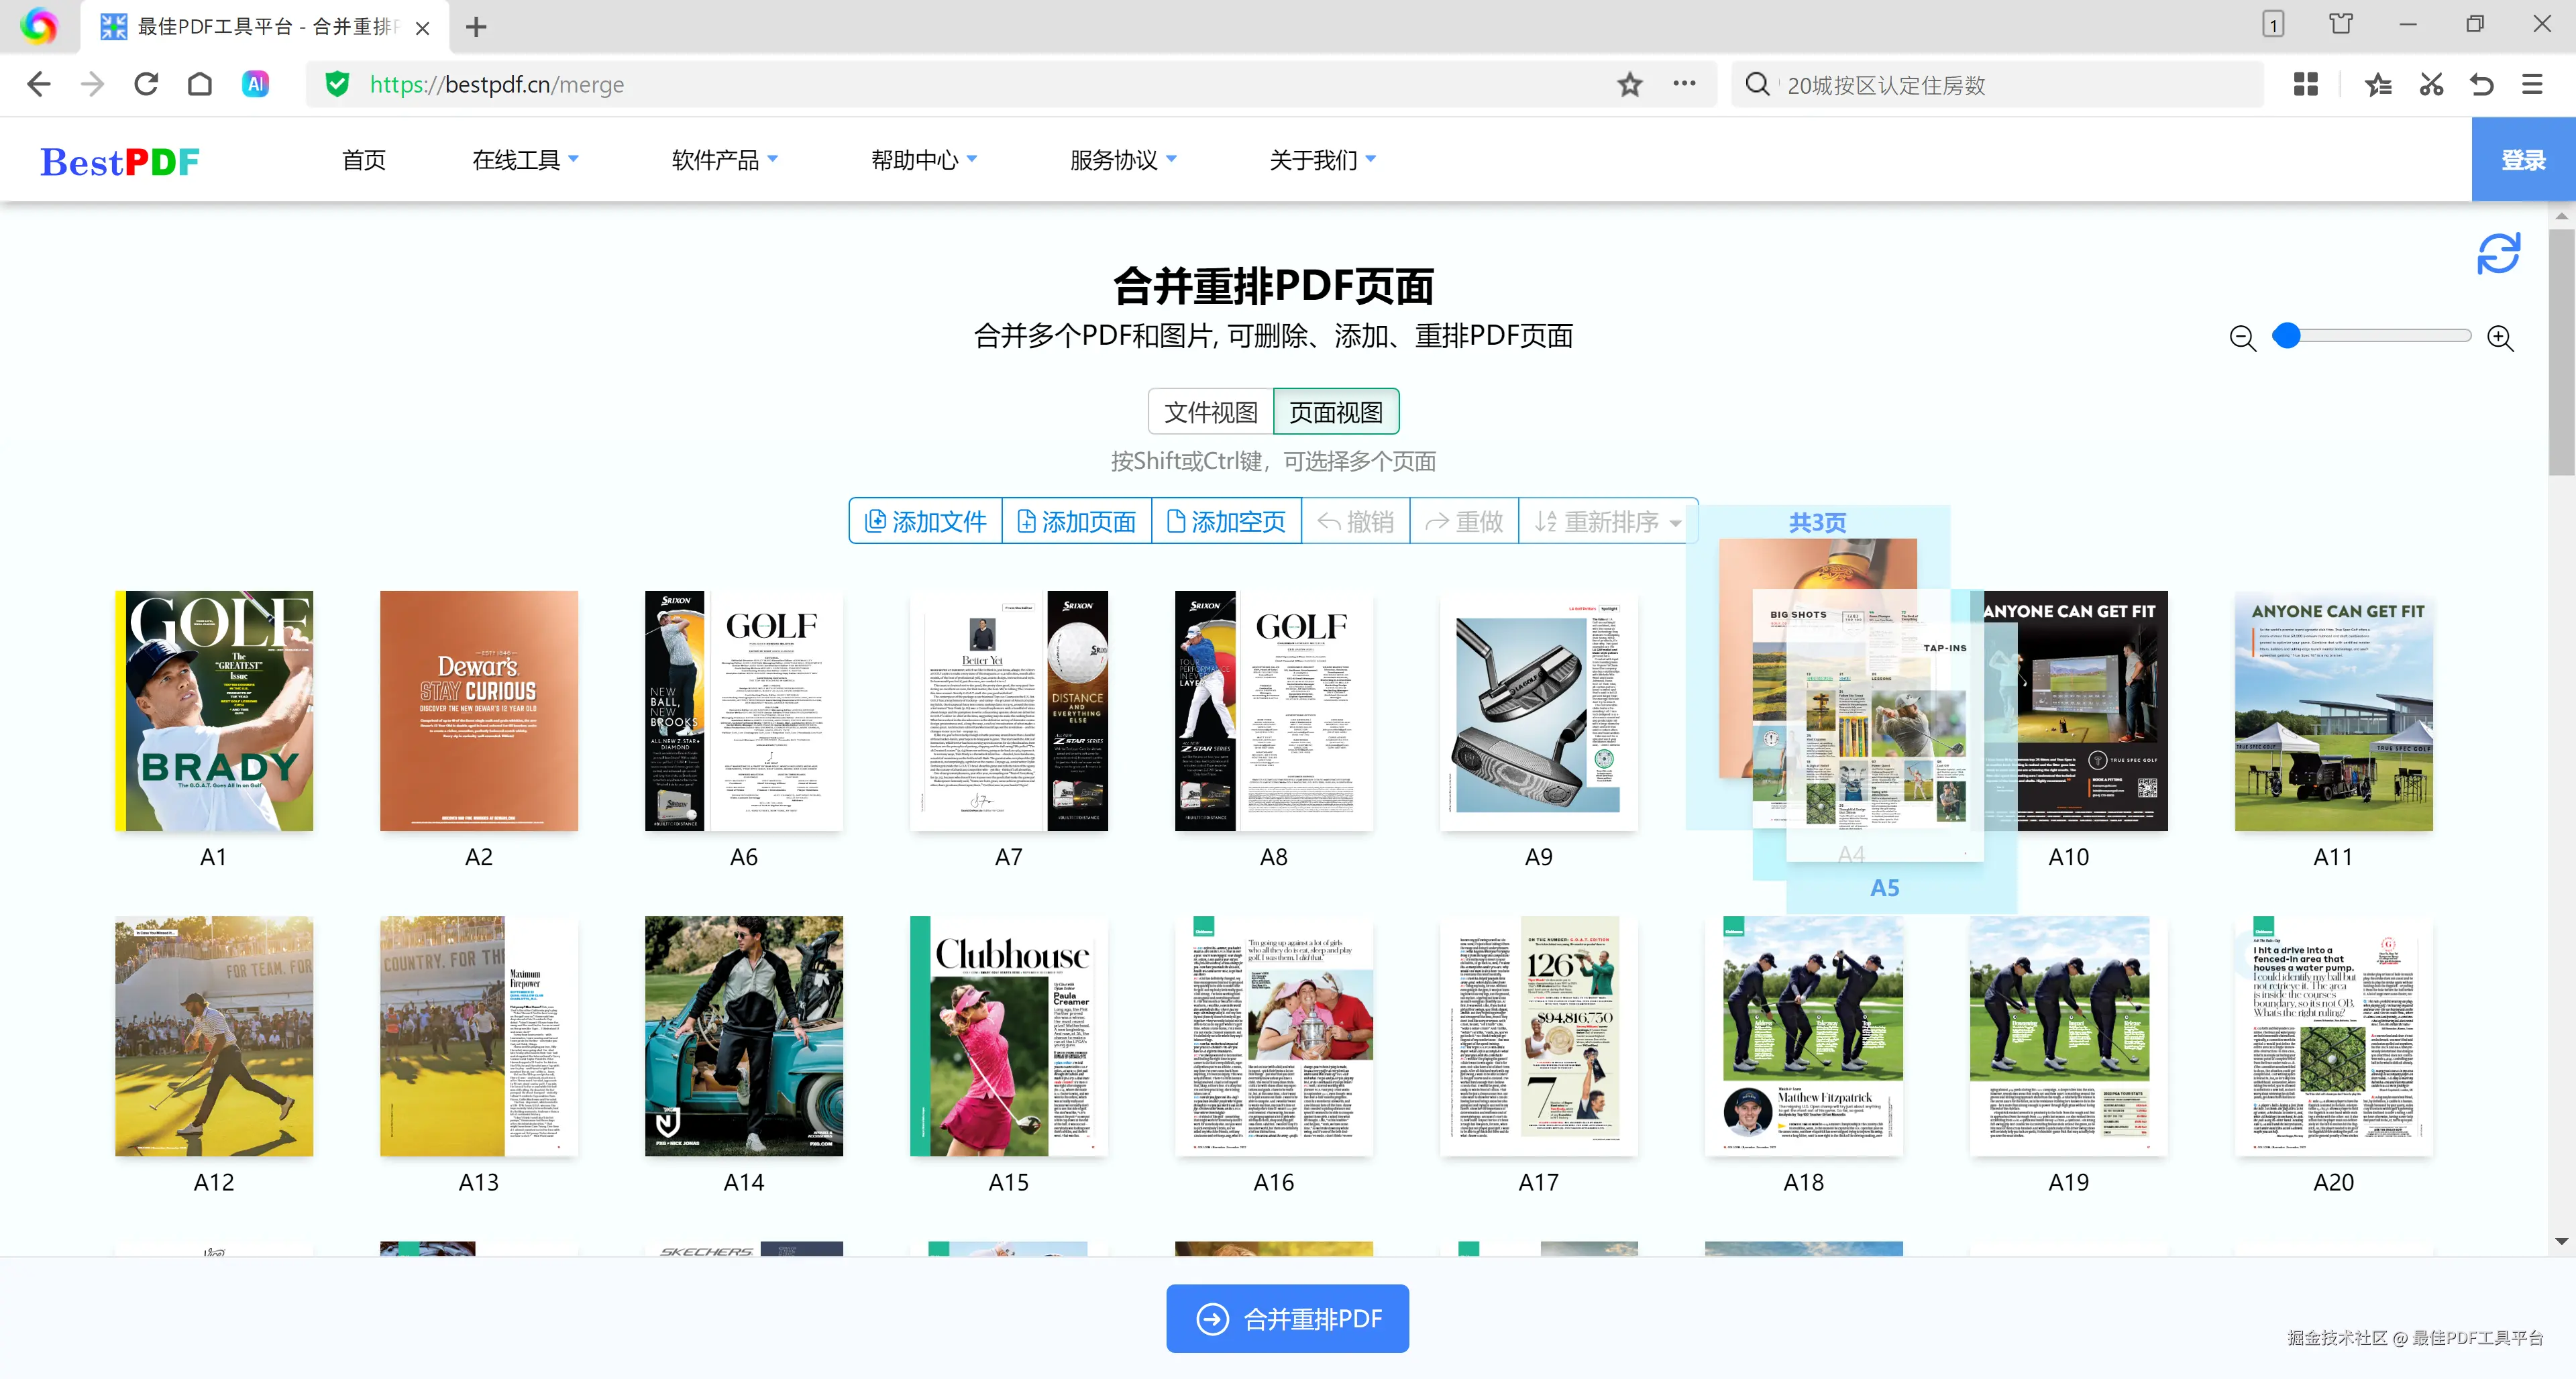Image resolution: width=2576 pixels, height=1379 pixels.
Task: Go to the browser home page icon
Action: click(x=200, y=84)
